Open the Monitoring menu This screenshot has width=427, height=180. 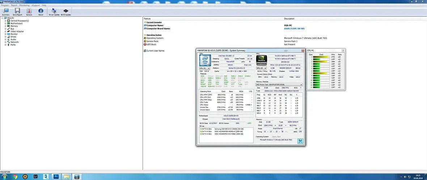click(x=24, y=5)
